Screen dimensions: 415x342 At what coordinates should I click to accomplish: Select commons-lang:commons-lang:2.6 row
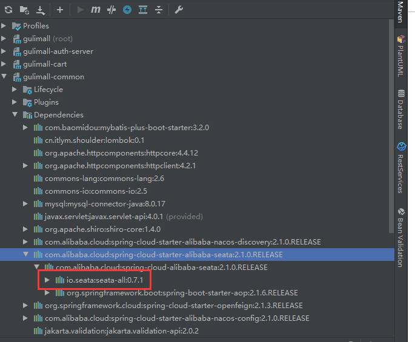coord(197,179)
